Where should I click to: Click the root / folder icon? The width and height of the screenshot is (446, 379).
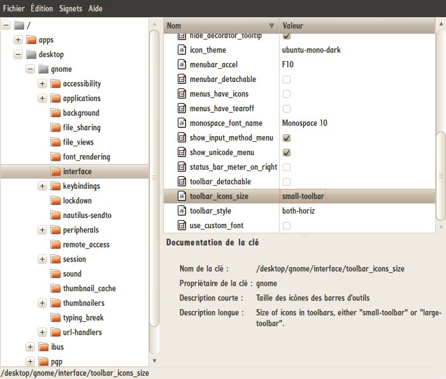[19, 25]
